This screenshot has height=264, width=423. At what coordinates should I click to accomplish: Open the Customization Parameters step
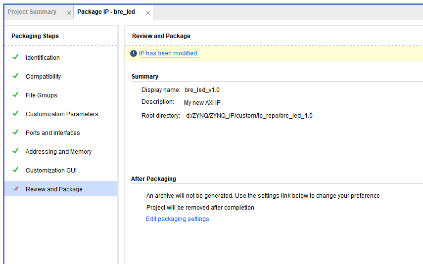62,114
